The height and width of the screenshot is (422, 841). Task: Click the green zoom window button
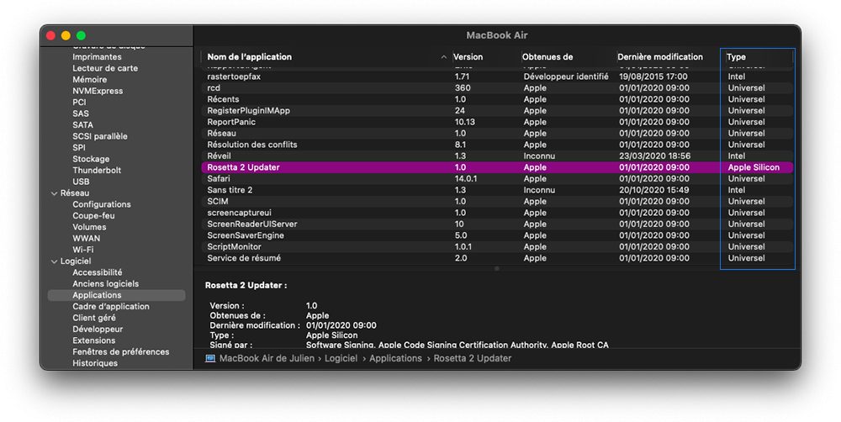81,35
